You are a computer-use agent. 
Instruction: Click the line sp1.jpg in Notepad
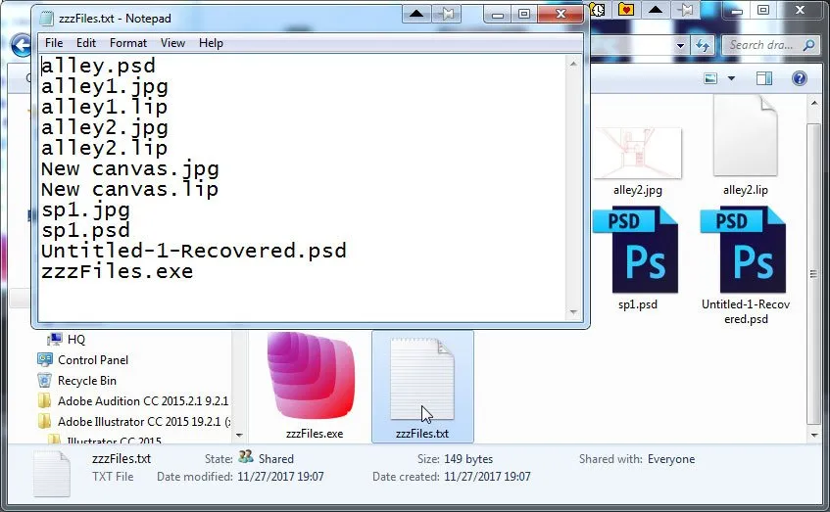pyautogui.click(x=86, y=210)
